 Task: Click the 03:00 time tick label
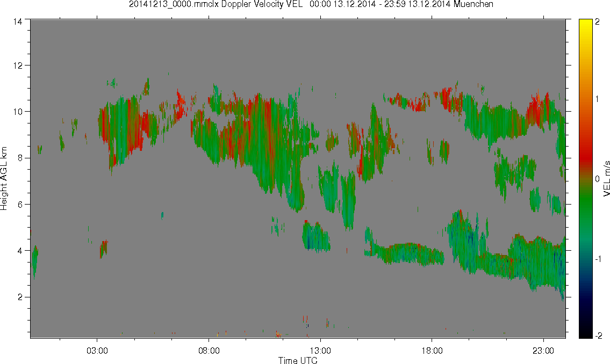(x=97, y=351)
